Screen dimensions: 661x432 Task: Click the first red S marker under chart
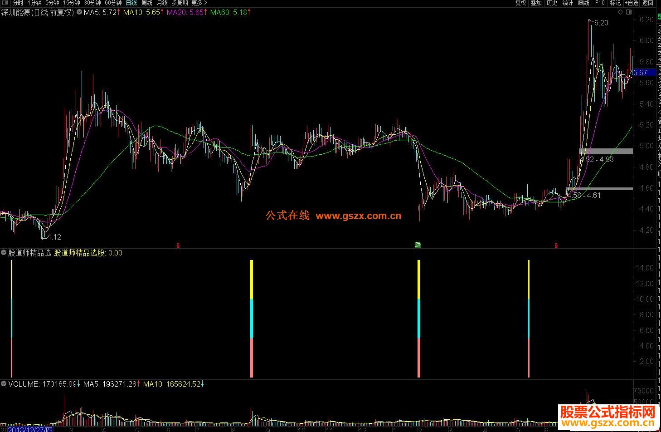tap(178, 245)
